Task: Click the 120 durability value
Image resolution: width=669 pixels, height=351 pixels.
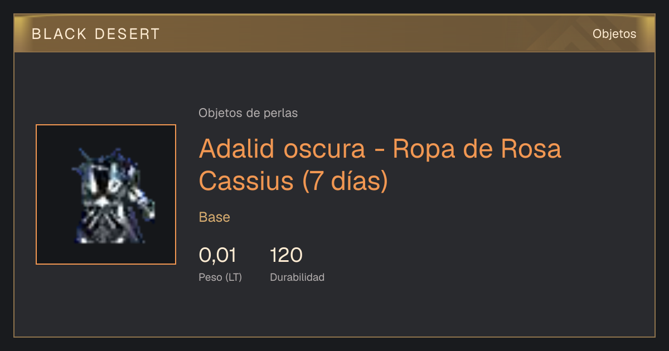Action: click(286, 256)
